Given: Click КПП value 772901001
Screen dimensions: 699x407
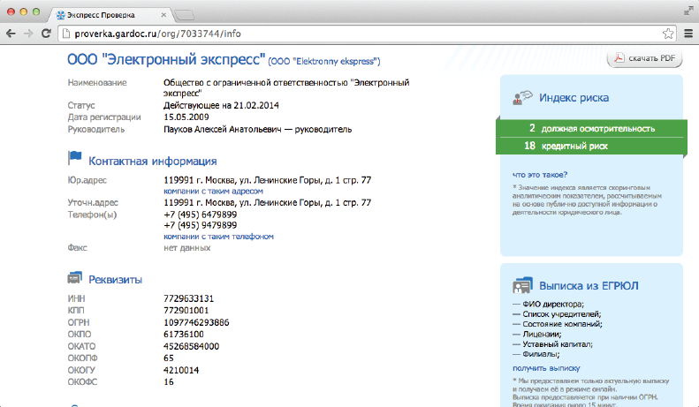Looking at the screenshot, I should click(186, 311).
